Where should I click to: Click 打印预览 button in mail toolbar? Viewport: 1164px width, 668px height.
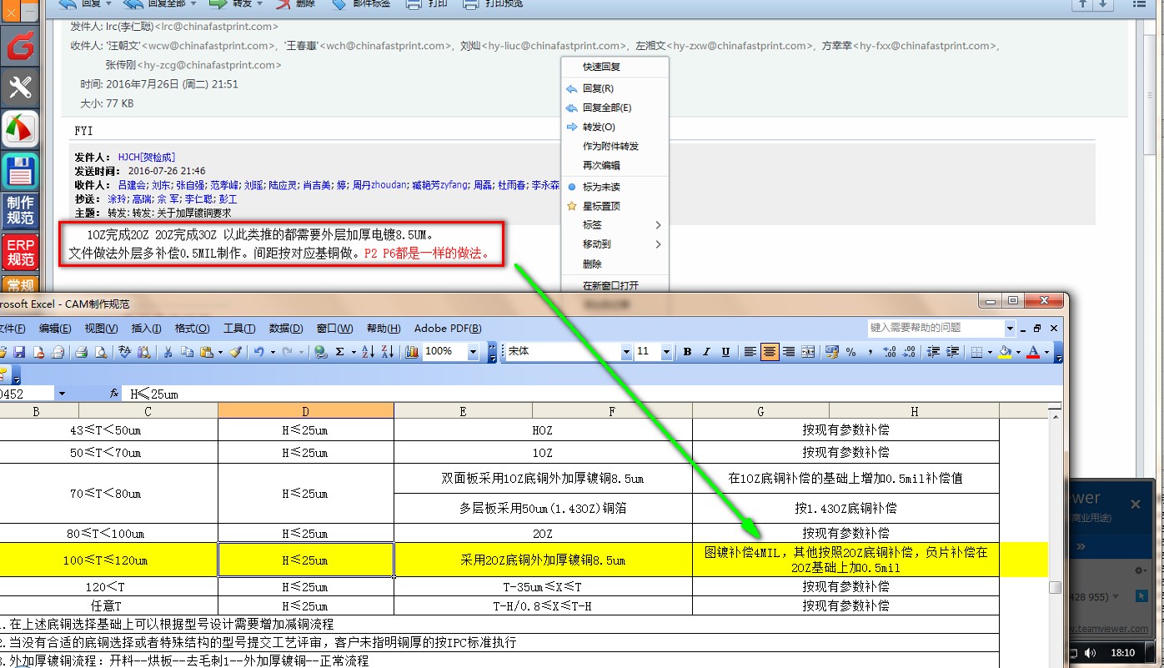tap(494, 3)
